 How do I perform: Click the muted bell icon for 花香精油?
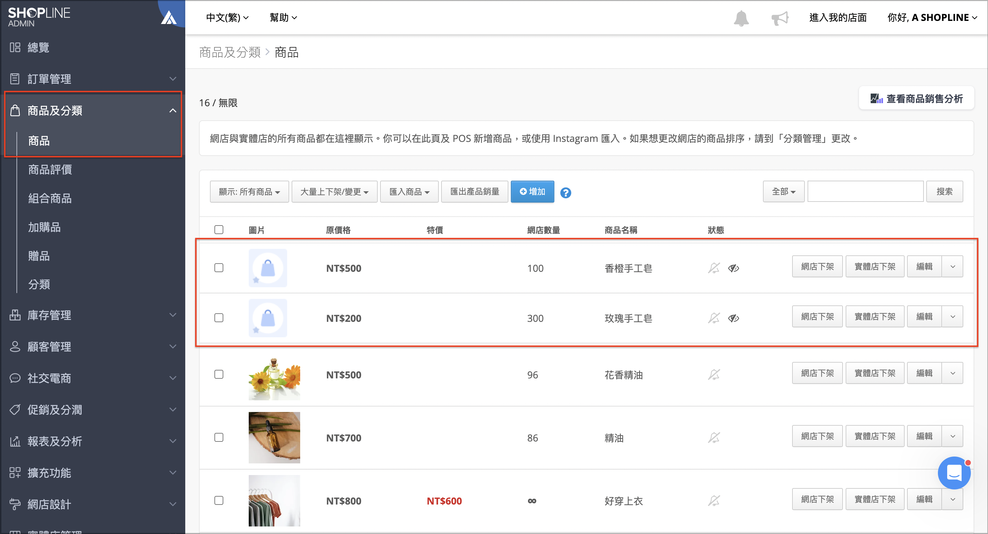click(x=714, y=374)
